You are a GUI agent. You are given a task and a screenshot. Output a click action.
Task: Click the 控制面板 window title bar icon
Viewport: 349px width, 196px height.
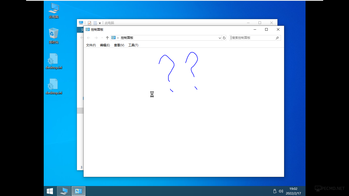coord(88,30)
